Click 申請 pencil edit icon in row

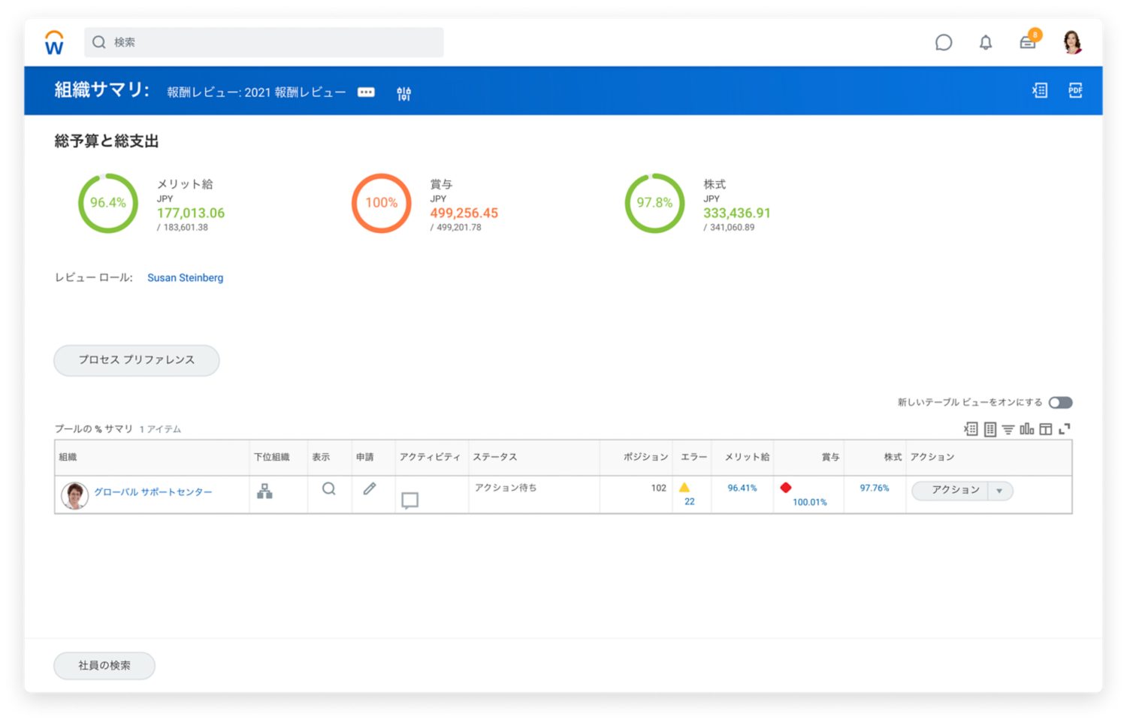click(x=370, y=489)
